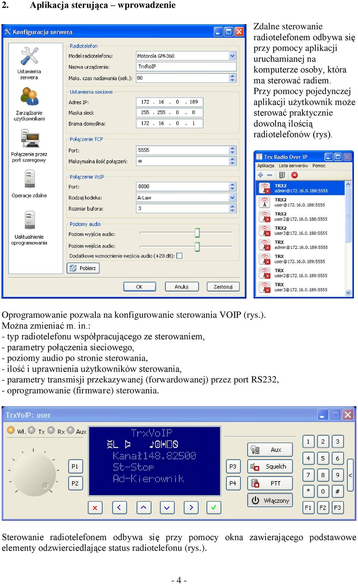The width and height of the screenshot is (358, 584).
Task: Open Operacje zdalne section
Action: (x=29, y=184)
